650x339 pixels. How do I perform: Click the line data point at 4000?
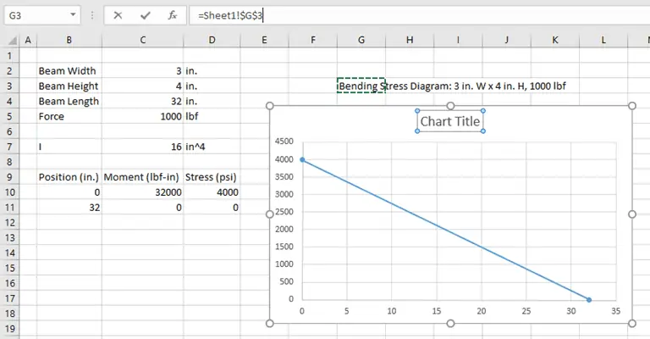[x=303, y=159]
